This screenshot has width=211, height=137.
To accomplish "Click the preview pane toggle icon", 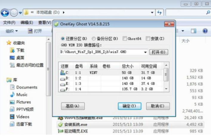I will 194,31.
